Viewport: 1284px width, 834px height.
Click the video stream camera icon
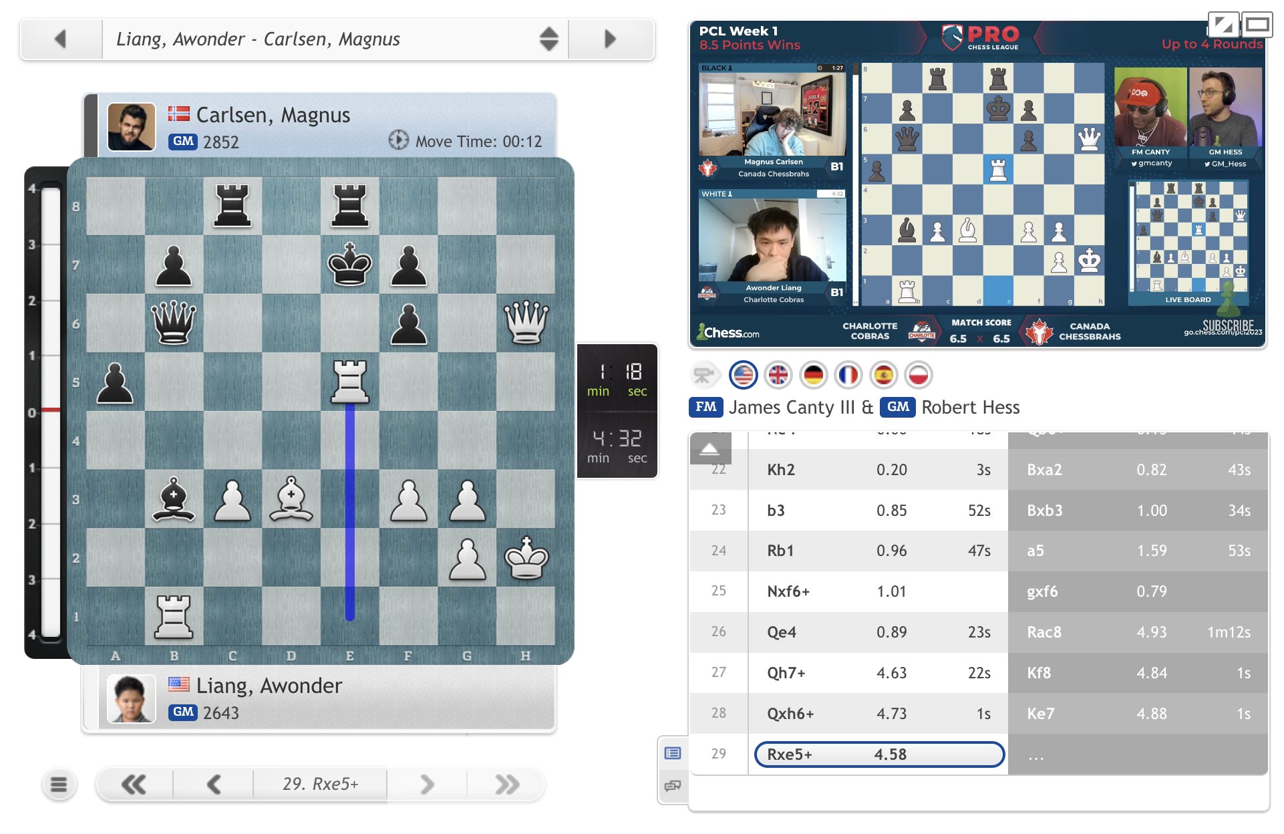(x=702, y=375)
